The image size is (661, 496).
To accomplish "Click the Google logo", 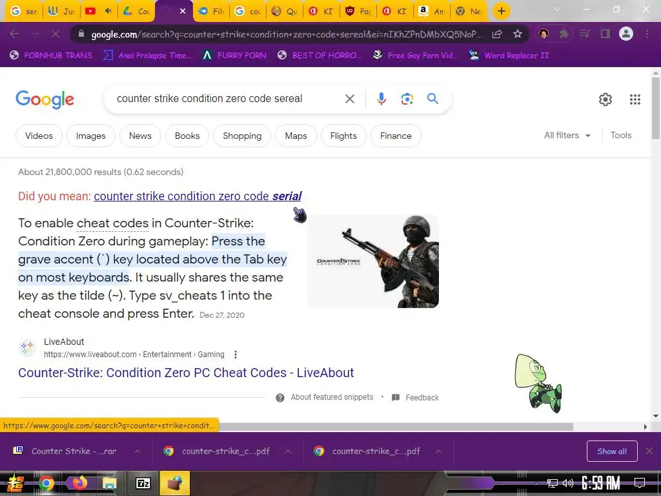I will coord(45,99).
